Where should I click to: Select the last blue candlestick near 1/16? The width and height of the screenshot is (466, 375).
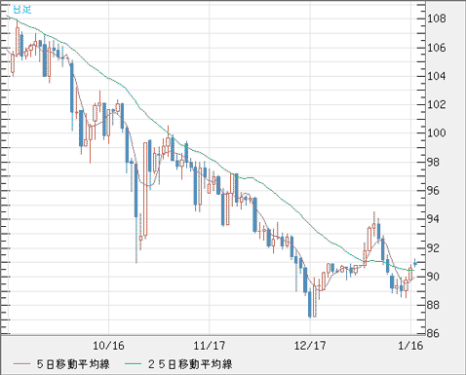[x=415, y=263]
